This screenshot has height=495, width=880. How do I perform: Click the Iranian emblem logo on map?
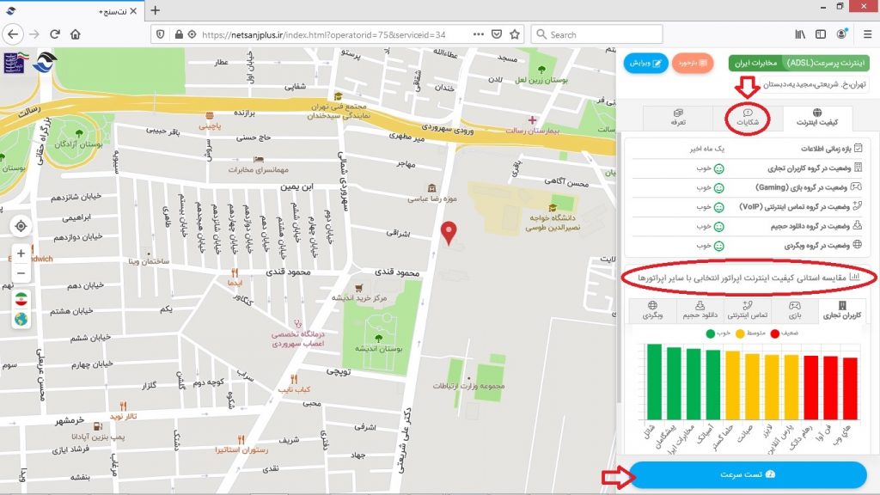click(x=15, y=62)
